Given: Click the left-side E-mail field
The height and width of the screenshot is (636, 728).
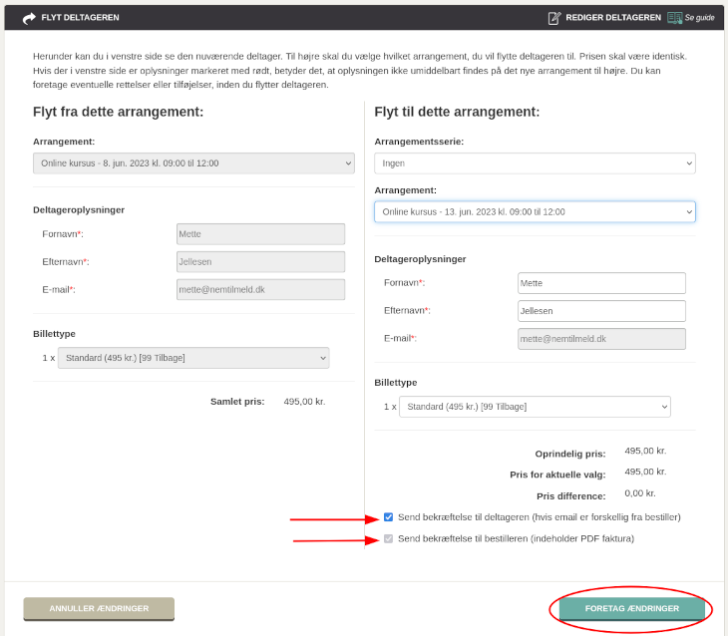Looking at the screenshot, I should 260,290.
